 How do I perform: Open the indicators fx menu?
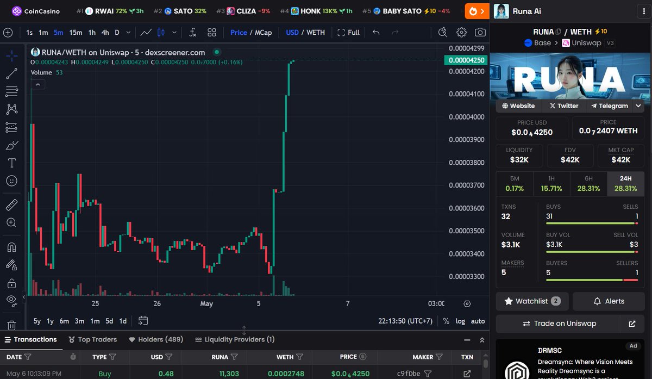coord(192,33)
